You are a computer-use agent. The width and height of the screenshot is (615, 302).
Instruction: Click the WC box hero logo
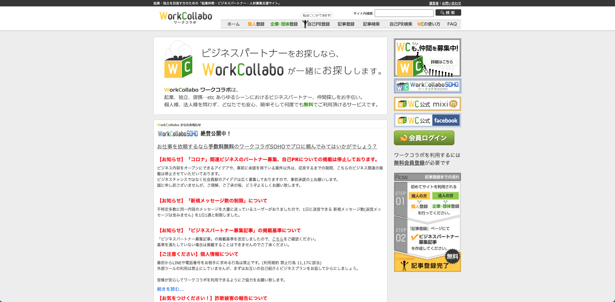(x=178, y=60)
